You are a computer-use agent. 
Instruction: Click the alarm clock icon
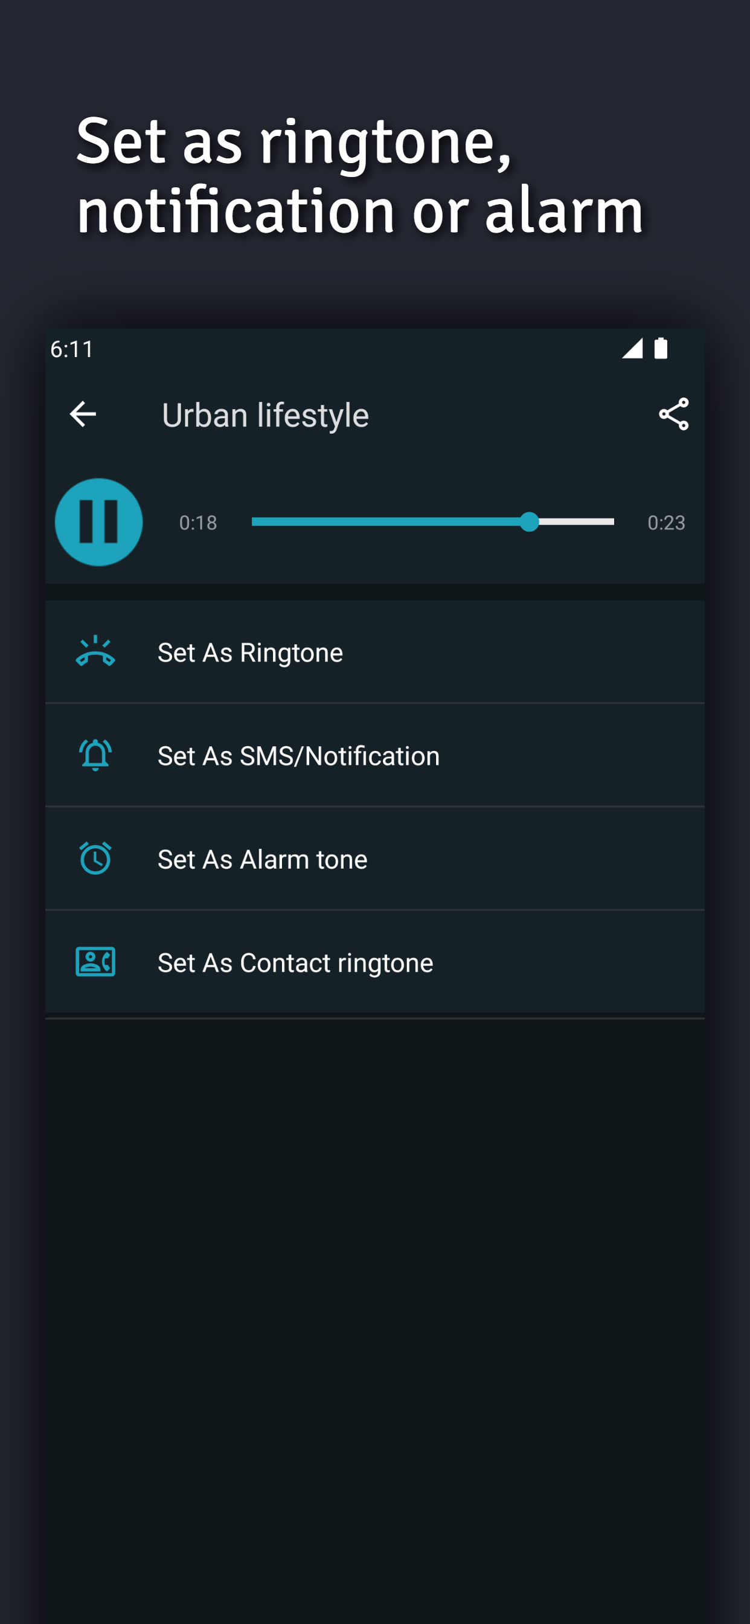95,859
